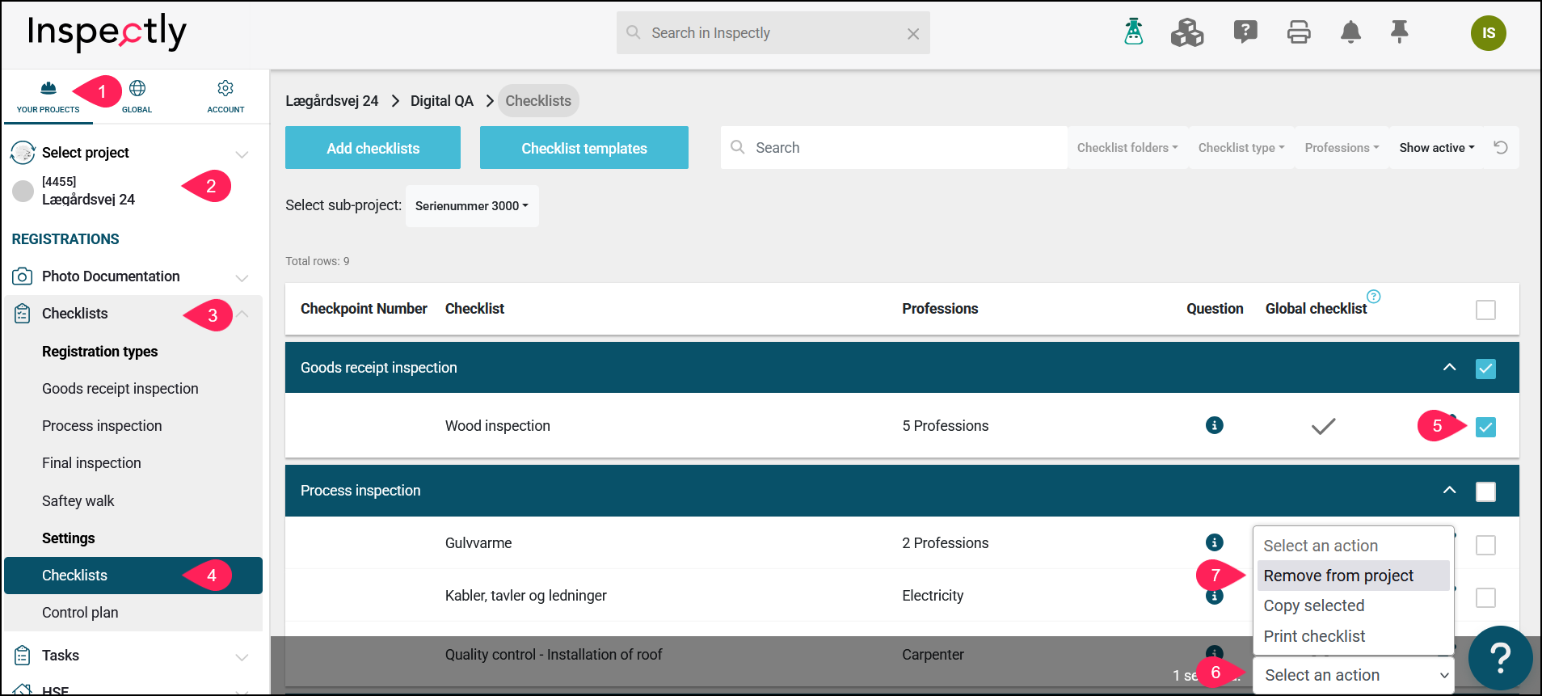The height and width of the screenshot is (696, 1542).
Task: Open the help question bubble icon
Action: (1245, 32)
